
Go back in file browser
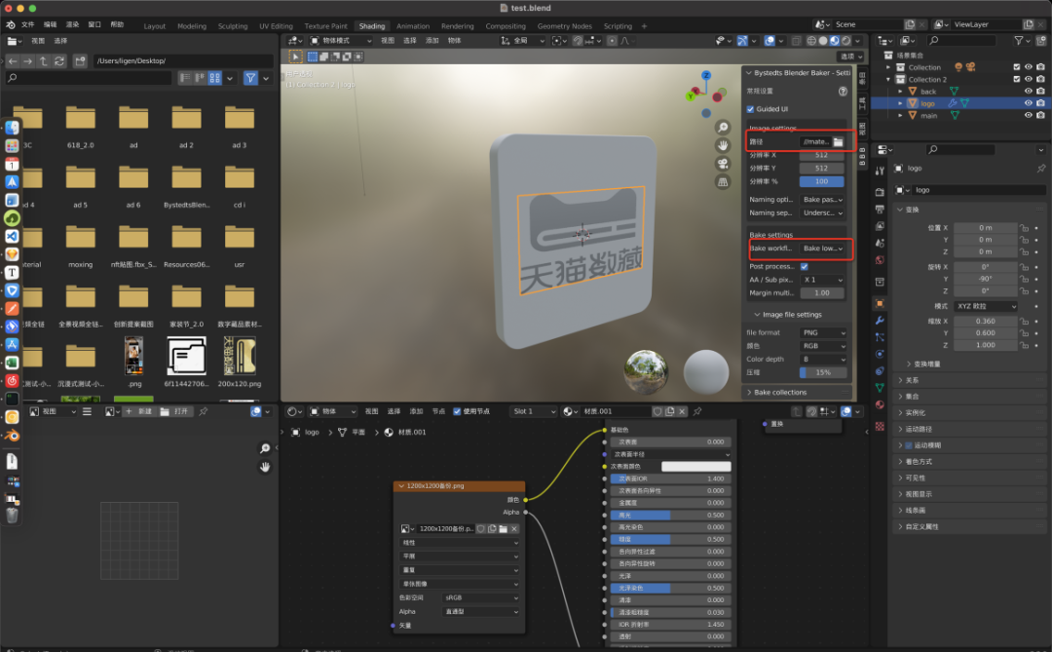click(13, 61)
